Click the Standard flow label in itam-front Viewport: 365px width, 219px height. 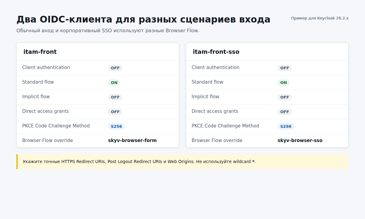(x=38, y=82)
